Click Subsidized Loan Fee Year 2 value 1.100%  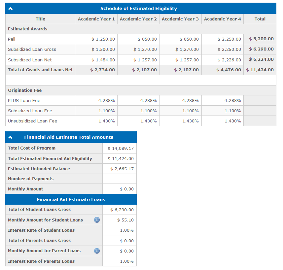coord(149,111)
